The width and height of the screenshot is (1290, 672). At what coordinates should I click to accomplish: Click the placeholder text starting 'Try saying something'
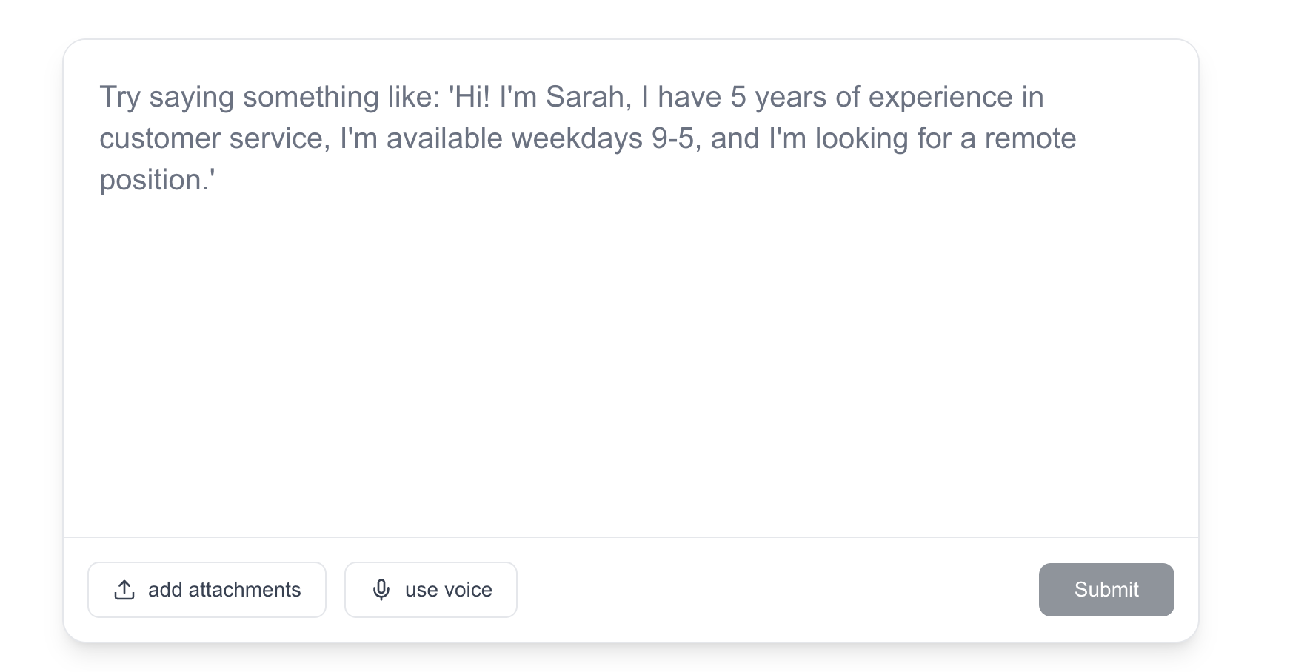coord(588,138)
